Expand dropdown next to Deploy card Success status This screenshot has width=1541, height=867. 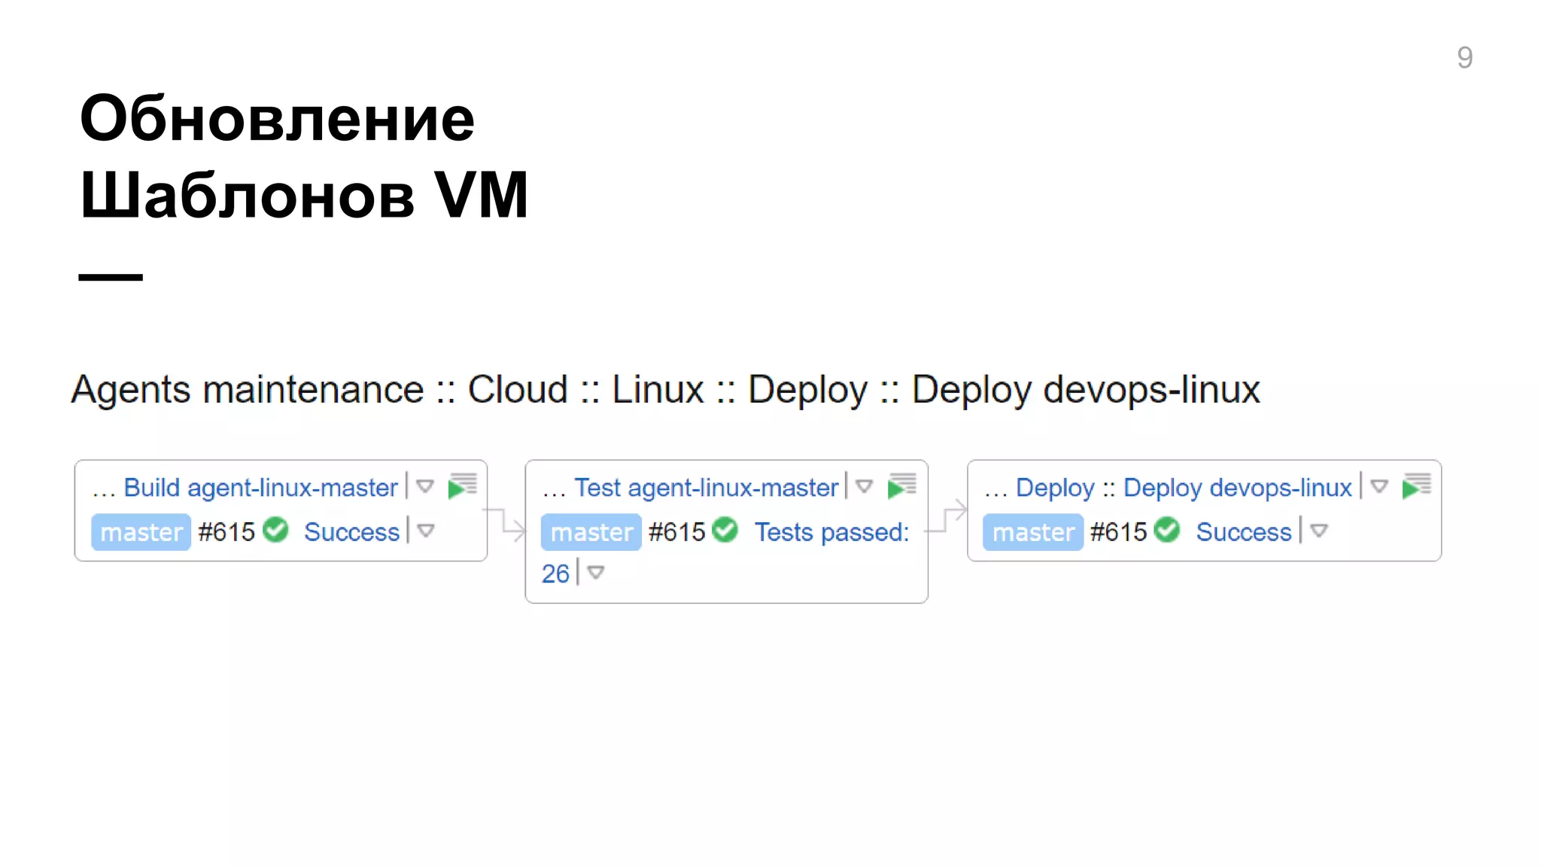click(x=1319, y=531)
